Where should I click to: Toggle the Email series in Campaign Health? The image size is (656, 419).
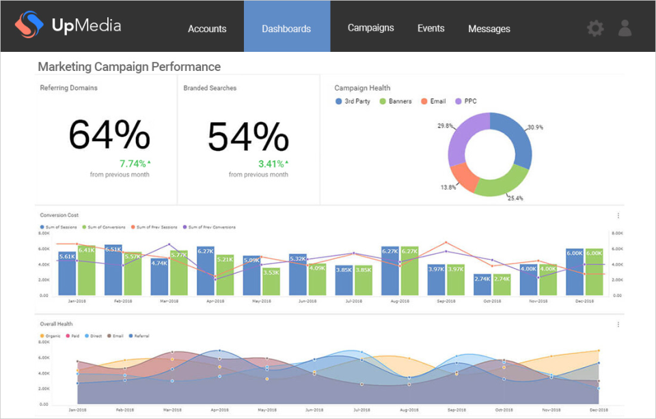[x=433, y=101]
